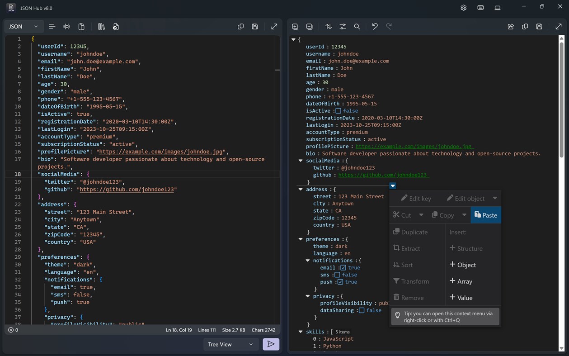Screen dimensions: 569x356
Task: Click the keyboard shortcuts icon in title bar
Action: click(x=480, y=8)
